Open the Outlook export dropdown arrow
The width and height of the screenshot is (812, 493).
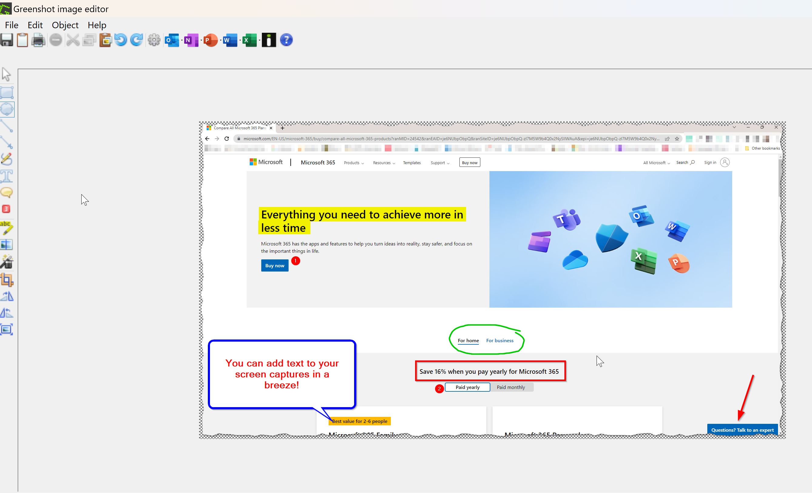click(182, 41)
